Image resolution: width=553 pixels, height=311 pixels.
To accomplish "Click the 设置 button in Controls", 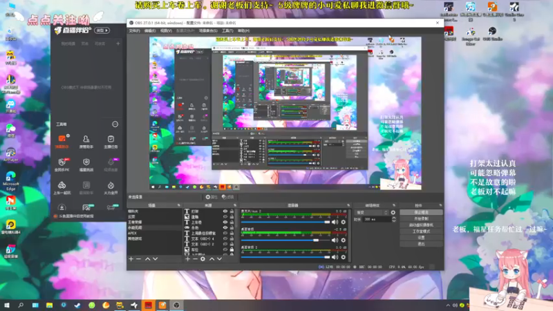I will [421, 238].
